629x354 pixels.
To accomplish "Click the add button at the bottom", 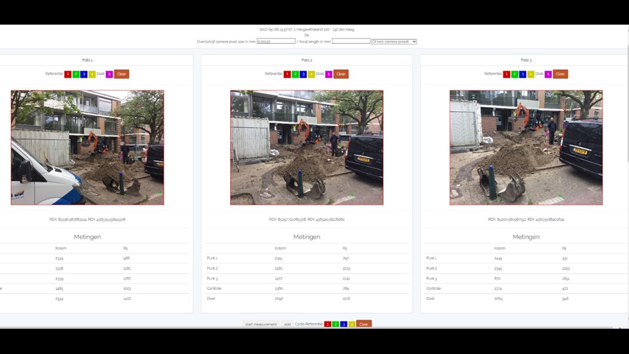I will click(x=287, y=324).
